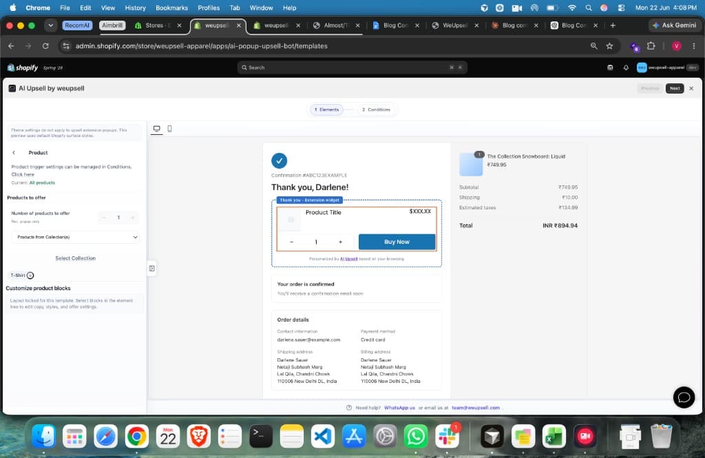The width and height of the screenshot is (705, 458).
Task: Open Chrome profile avatar V
Action: click(x=676, y=46)
